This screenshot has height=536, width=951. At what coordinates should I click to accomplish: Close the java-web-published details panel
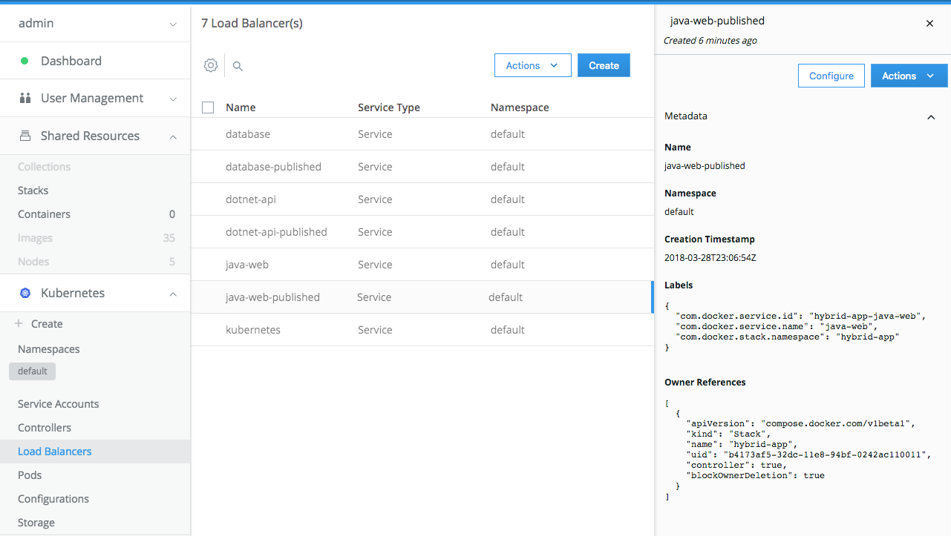point(929,23)
